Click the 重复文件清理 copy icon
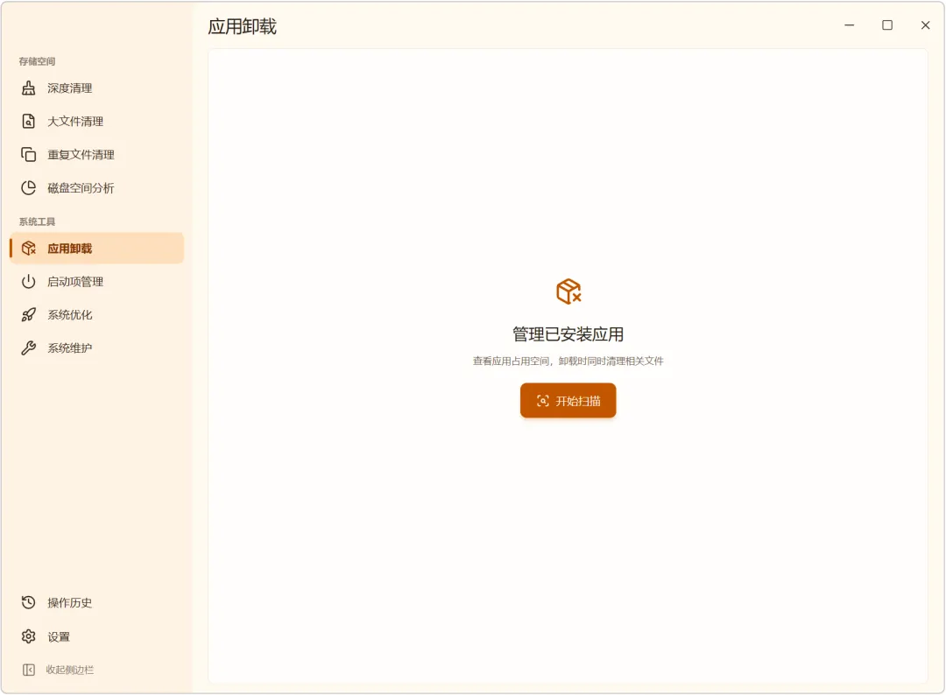This screenshot has height=695, width=946. point(28,155)
